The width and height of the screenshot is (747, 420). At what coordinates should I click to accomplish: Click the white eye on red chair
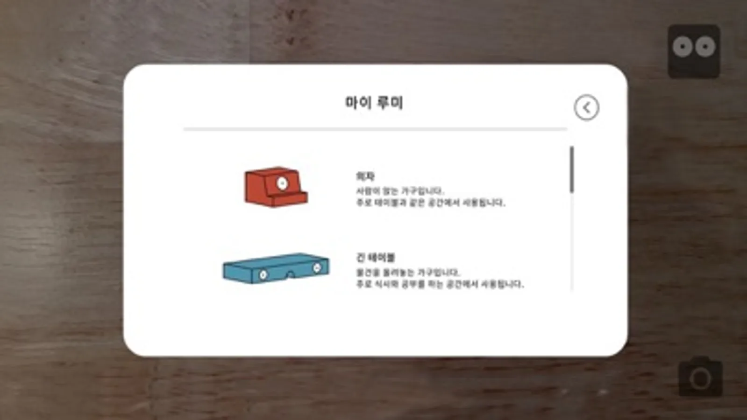point(282,183)
